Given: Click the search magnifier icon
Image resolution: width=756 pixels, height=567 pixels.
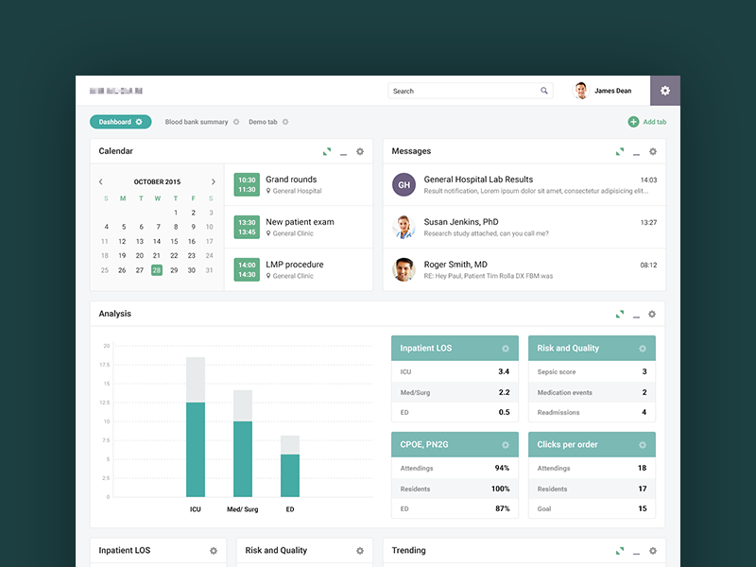Looking at the screenshot, I should [x=544, y=91].
